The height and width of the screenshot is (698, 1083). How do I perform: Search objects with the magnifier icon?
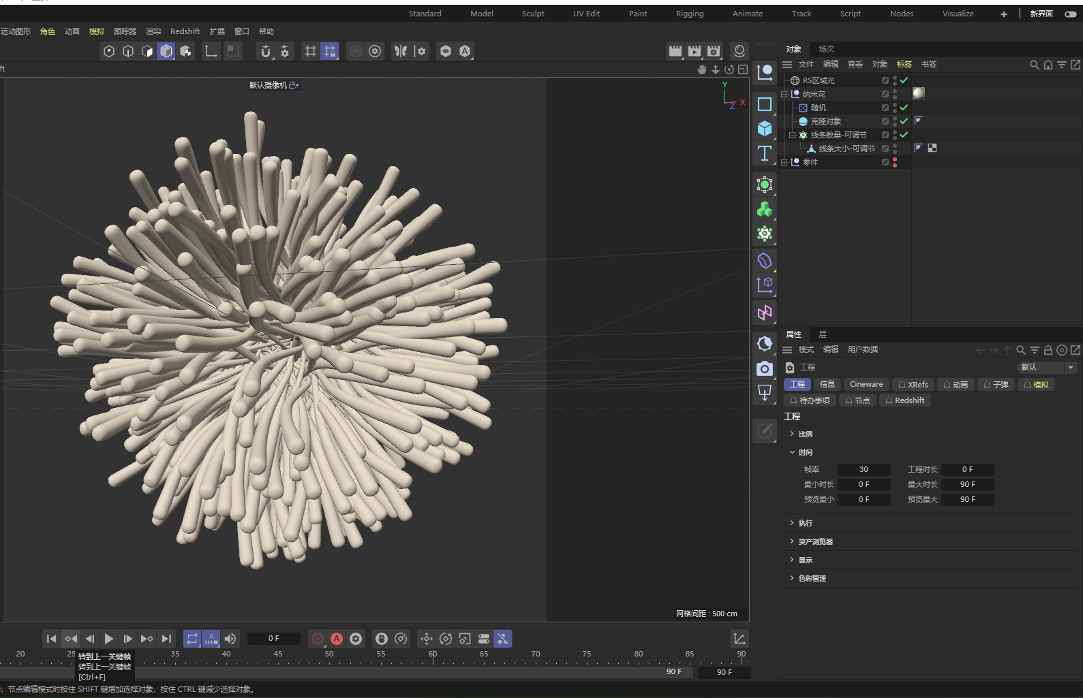[1034, 65]
